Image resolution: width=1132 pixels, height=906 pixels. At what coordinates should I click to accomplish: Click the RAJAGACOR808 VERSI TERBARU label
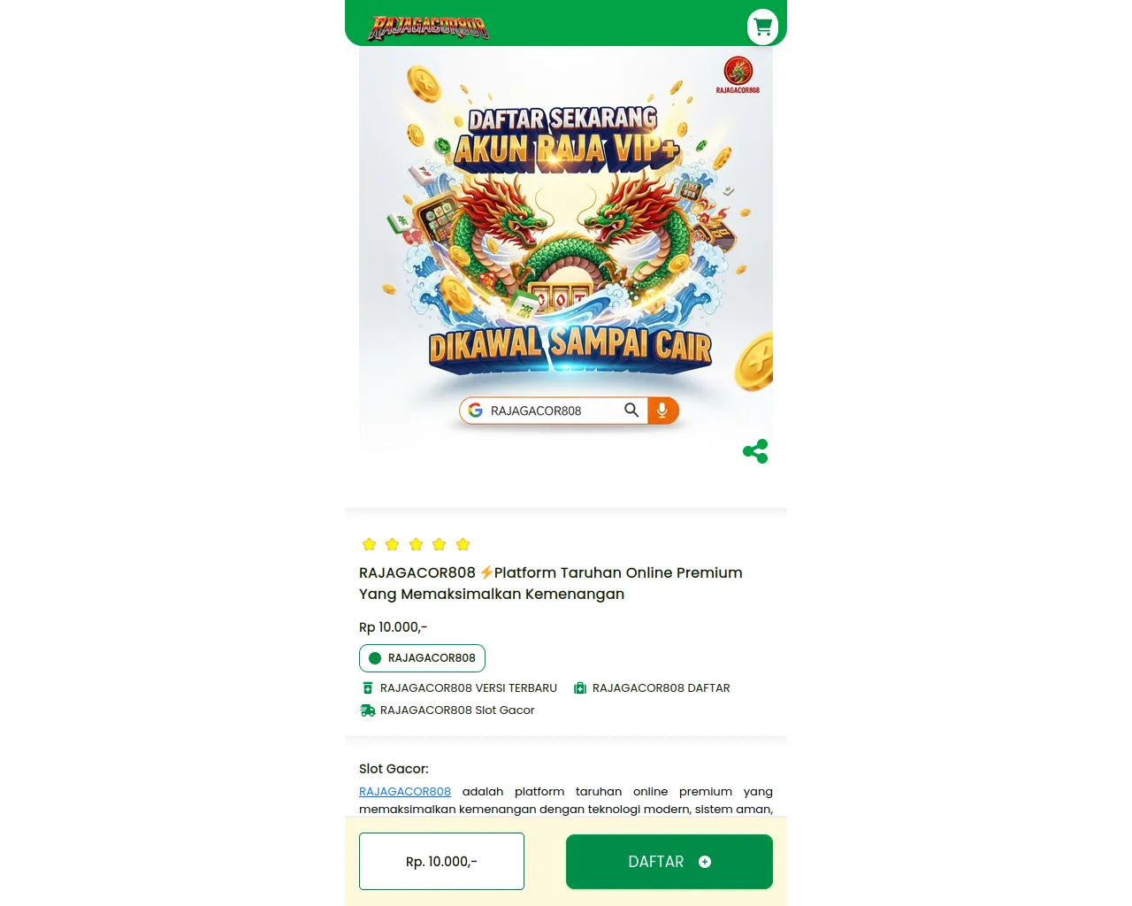pyautogui.click(x=469, y=687)
